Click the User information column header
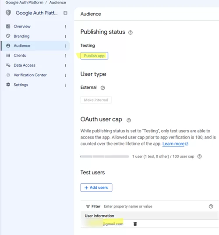The height and width of the screenshot is (235, 219). (99, 216)
